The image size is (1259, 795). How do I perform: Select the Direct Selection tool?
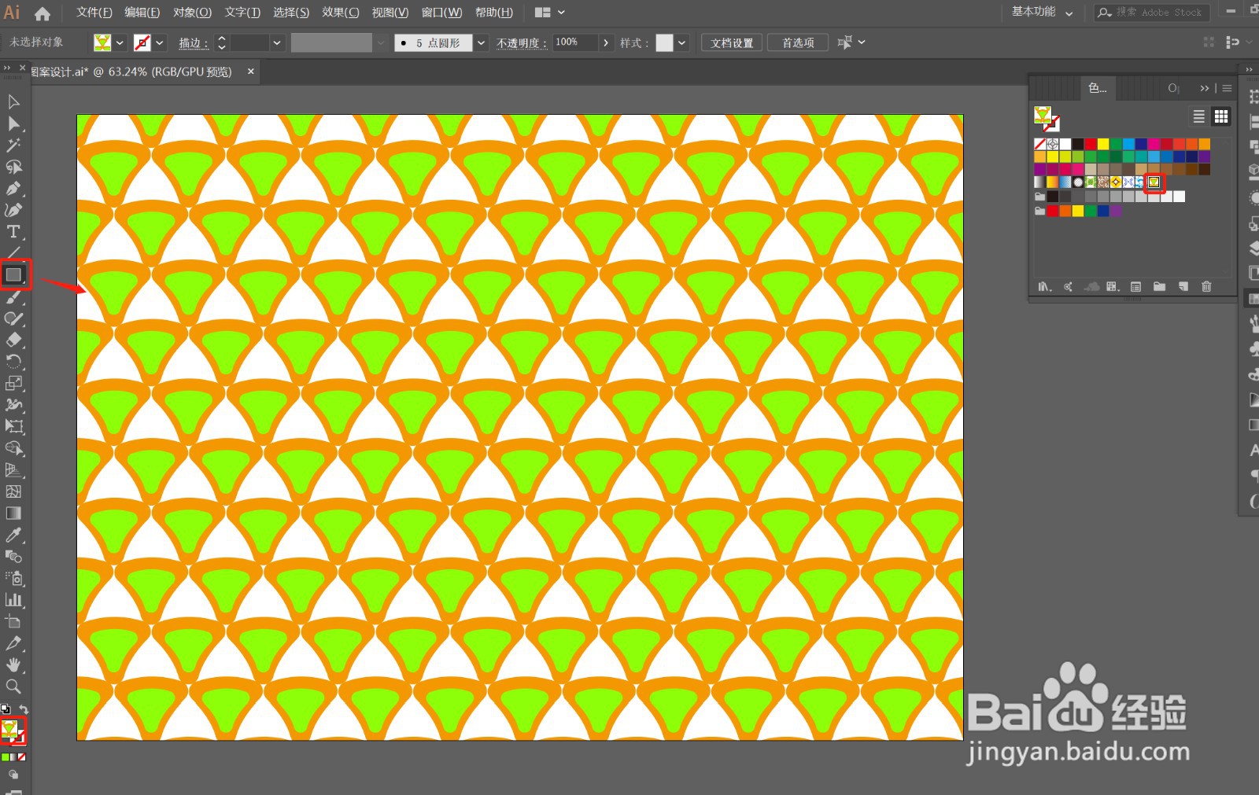point(13,123)
